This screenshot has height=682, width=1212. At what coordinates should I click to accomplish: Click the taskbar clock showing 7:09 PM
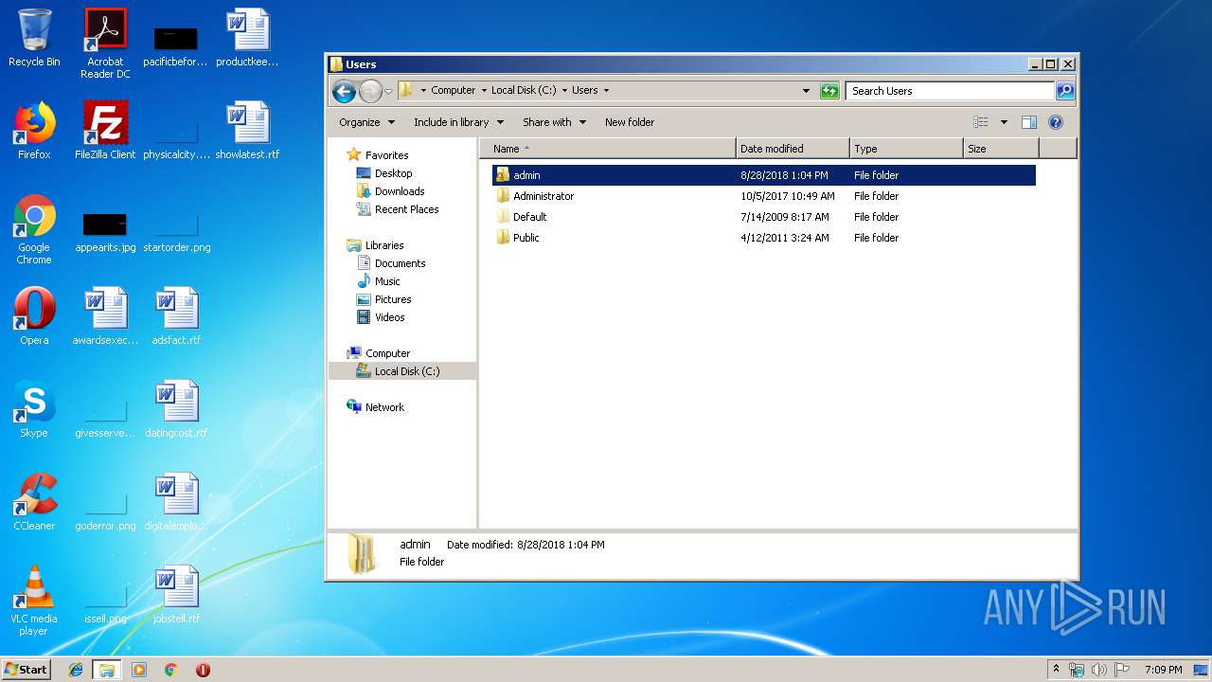tap(1163, 670)
